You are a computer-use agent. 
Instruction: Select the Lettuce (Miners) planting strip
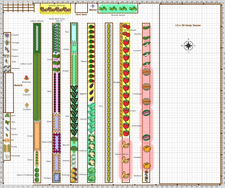coord(37,39)
